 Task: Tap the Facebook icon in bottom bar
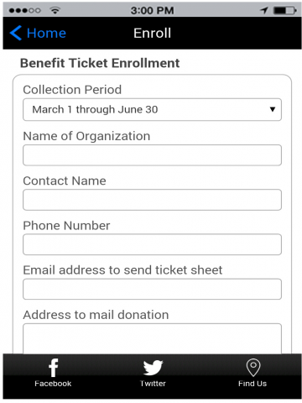pos(53,368)
